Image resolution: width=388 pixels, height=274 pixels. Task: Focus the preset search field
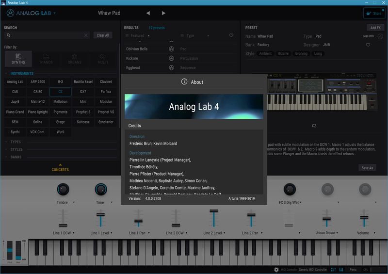47,35
